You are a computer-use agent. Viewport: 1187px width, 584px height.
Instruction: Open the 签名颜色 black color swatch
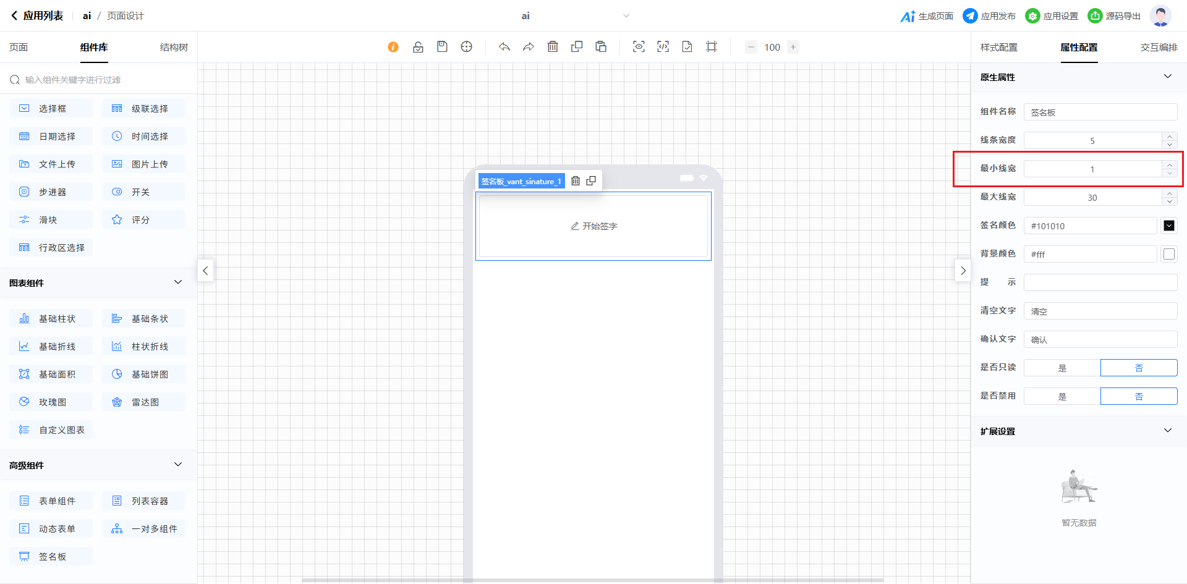pos(1168,226)
